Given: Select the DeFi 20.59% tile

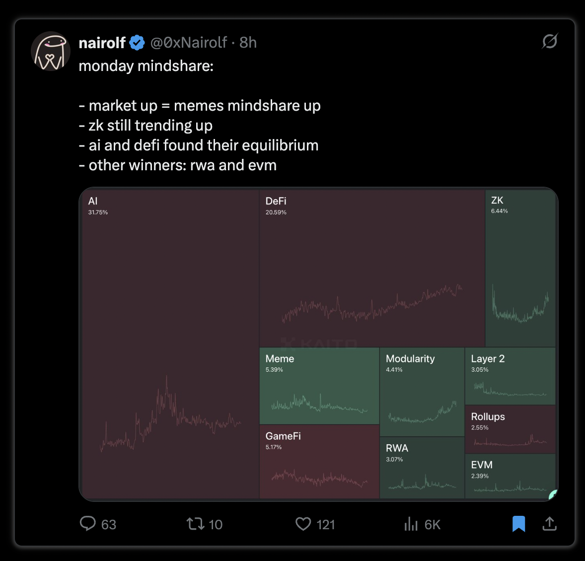Looking at the screenshot, I should 372,269.
